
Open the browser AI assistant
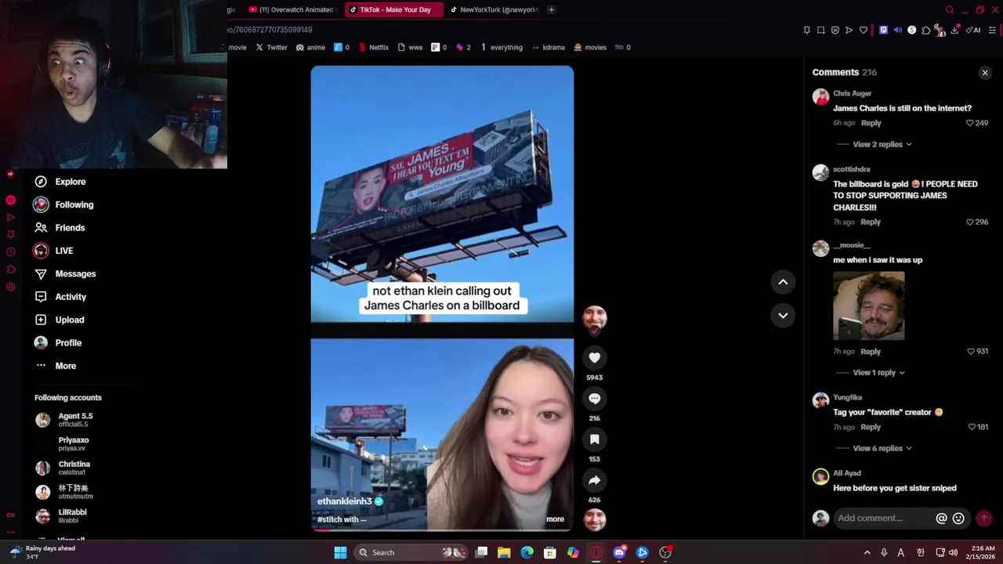click(x=973, y=31)
